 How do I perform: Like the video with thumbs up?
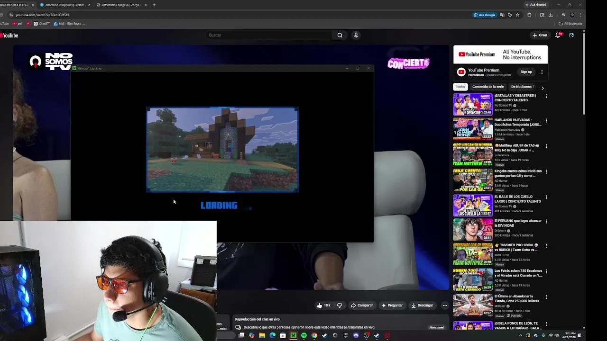pos(324,305)
